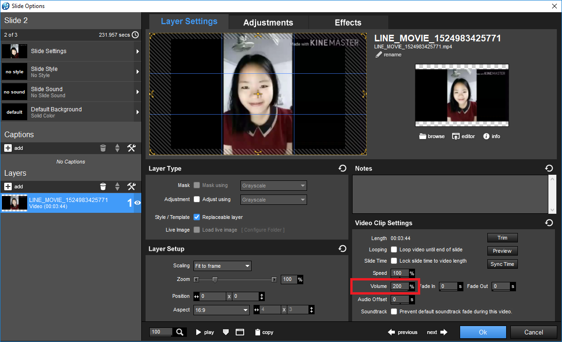Click the Trim button
The height and width of the screenshot is (342, 562).
(502, 238)
